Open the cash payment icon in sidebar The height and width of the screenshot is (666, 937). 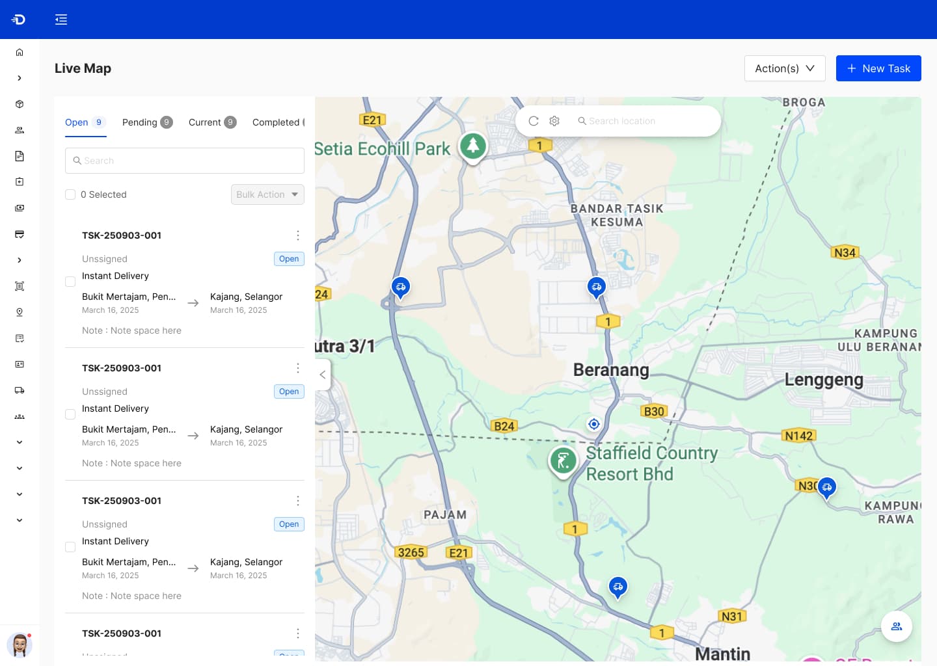[20, 208]
